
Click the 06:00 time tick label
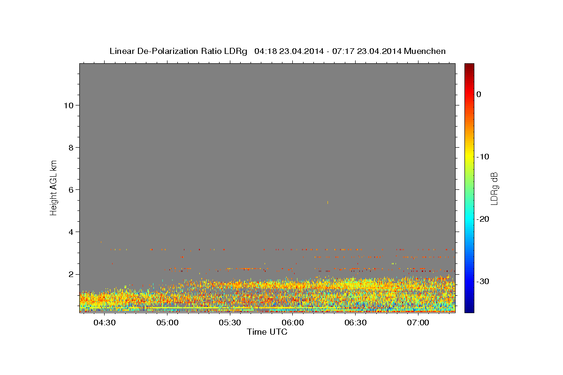tap(293, 323)
